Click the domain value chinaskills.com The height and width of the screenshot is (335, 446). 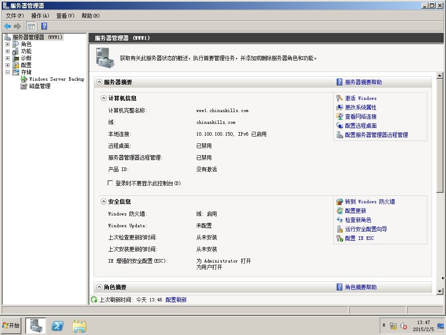click(216, 122)
